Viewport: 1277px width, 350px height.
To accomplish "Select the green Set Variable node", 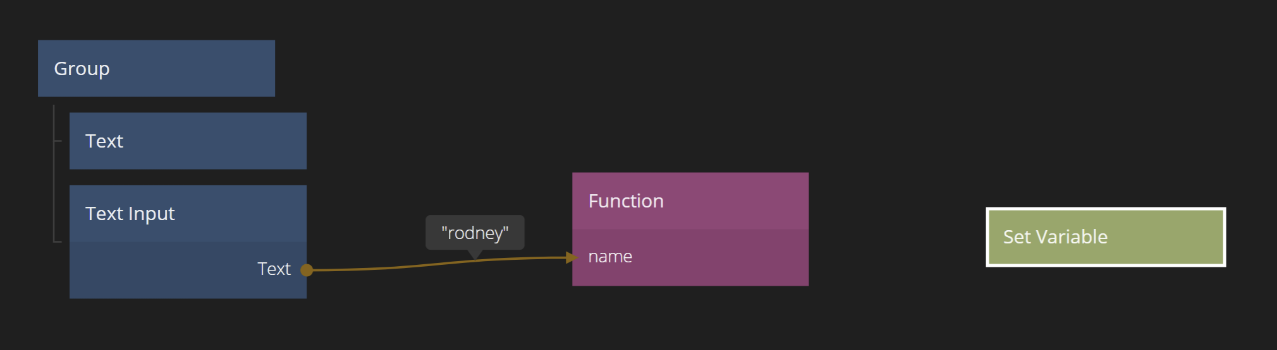I will [1106, 237].
